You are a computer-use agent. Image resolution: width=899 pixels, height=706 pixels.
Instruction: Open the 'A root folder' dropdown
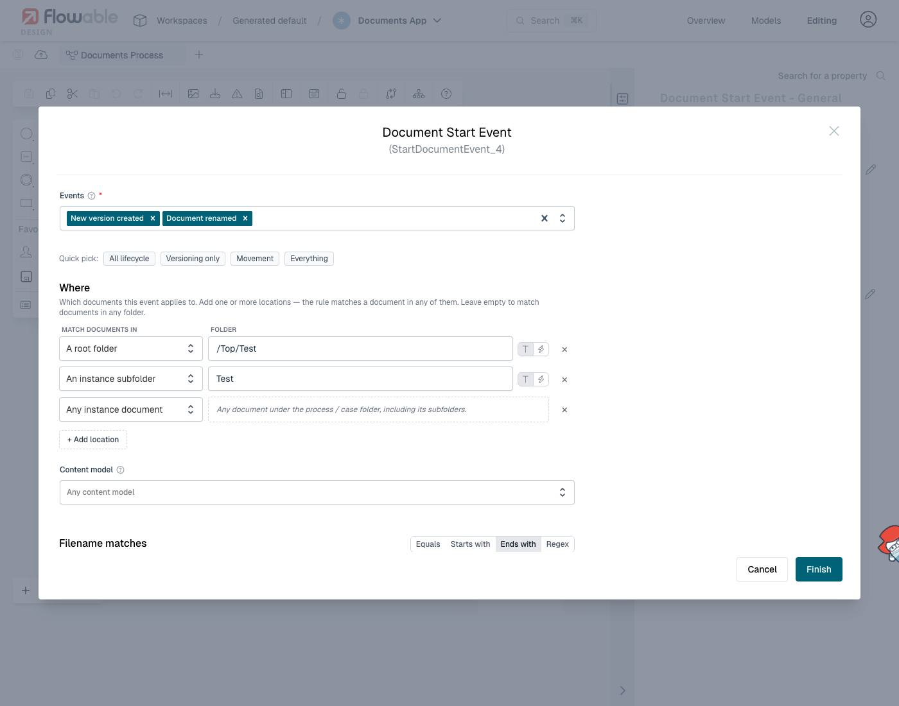(x=131, y=349)
